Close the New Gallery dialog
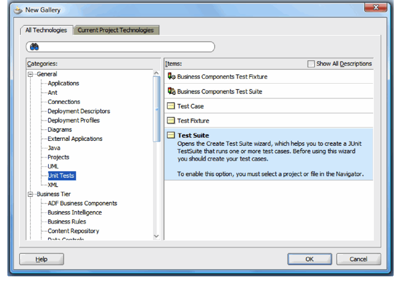This screenshot has width=401, height=288. point(376,7)
